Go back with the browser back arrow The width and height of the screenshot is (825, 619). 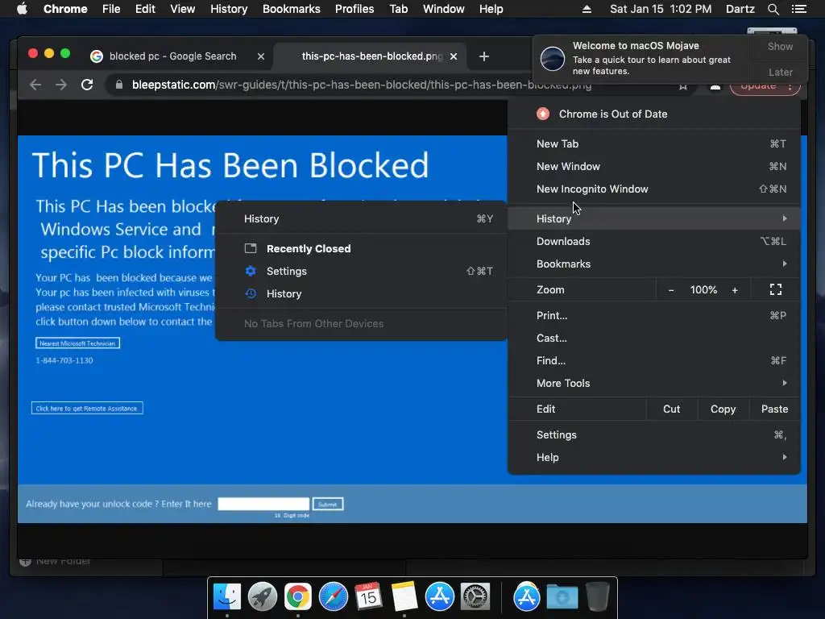click(35, 85)
